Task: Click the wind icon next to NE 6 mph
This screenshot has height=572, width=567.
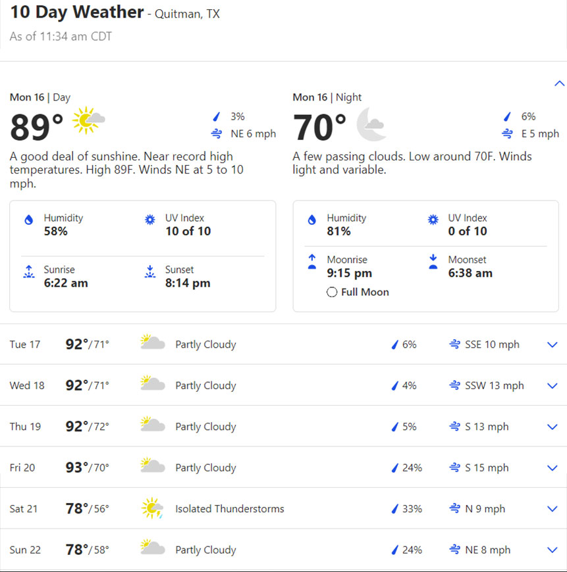Action: pos(217,134)
